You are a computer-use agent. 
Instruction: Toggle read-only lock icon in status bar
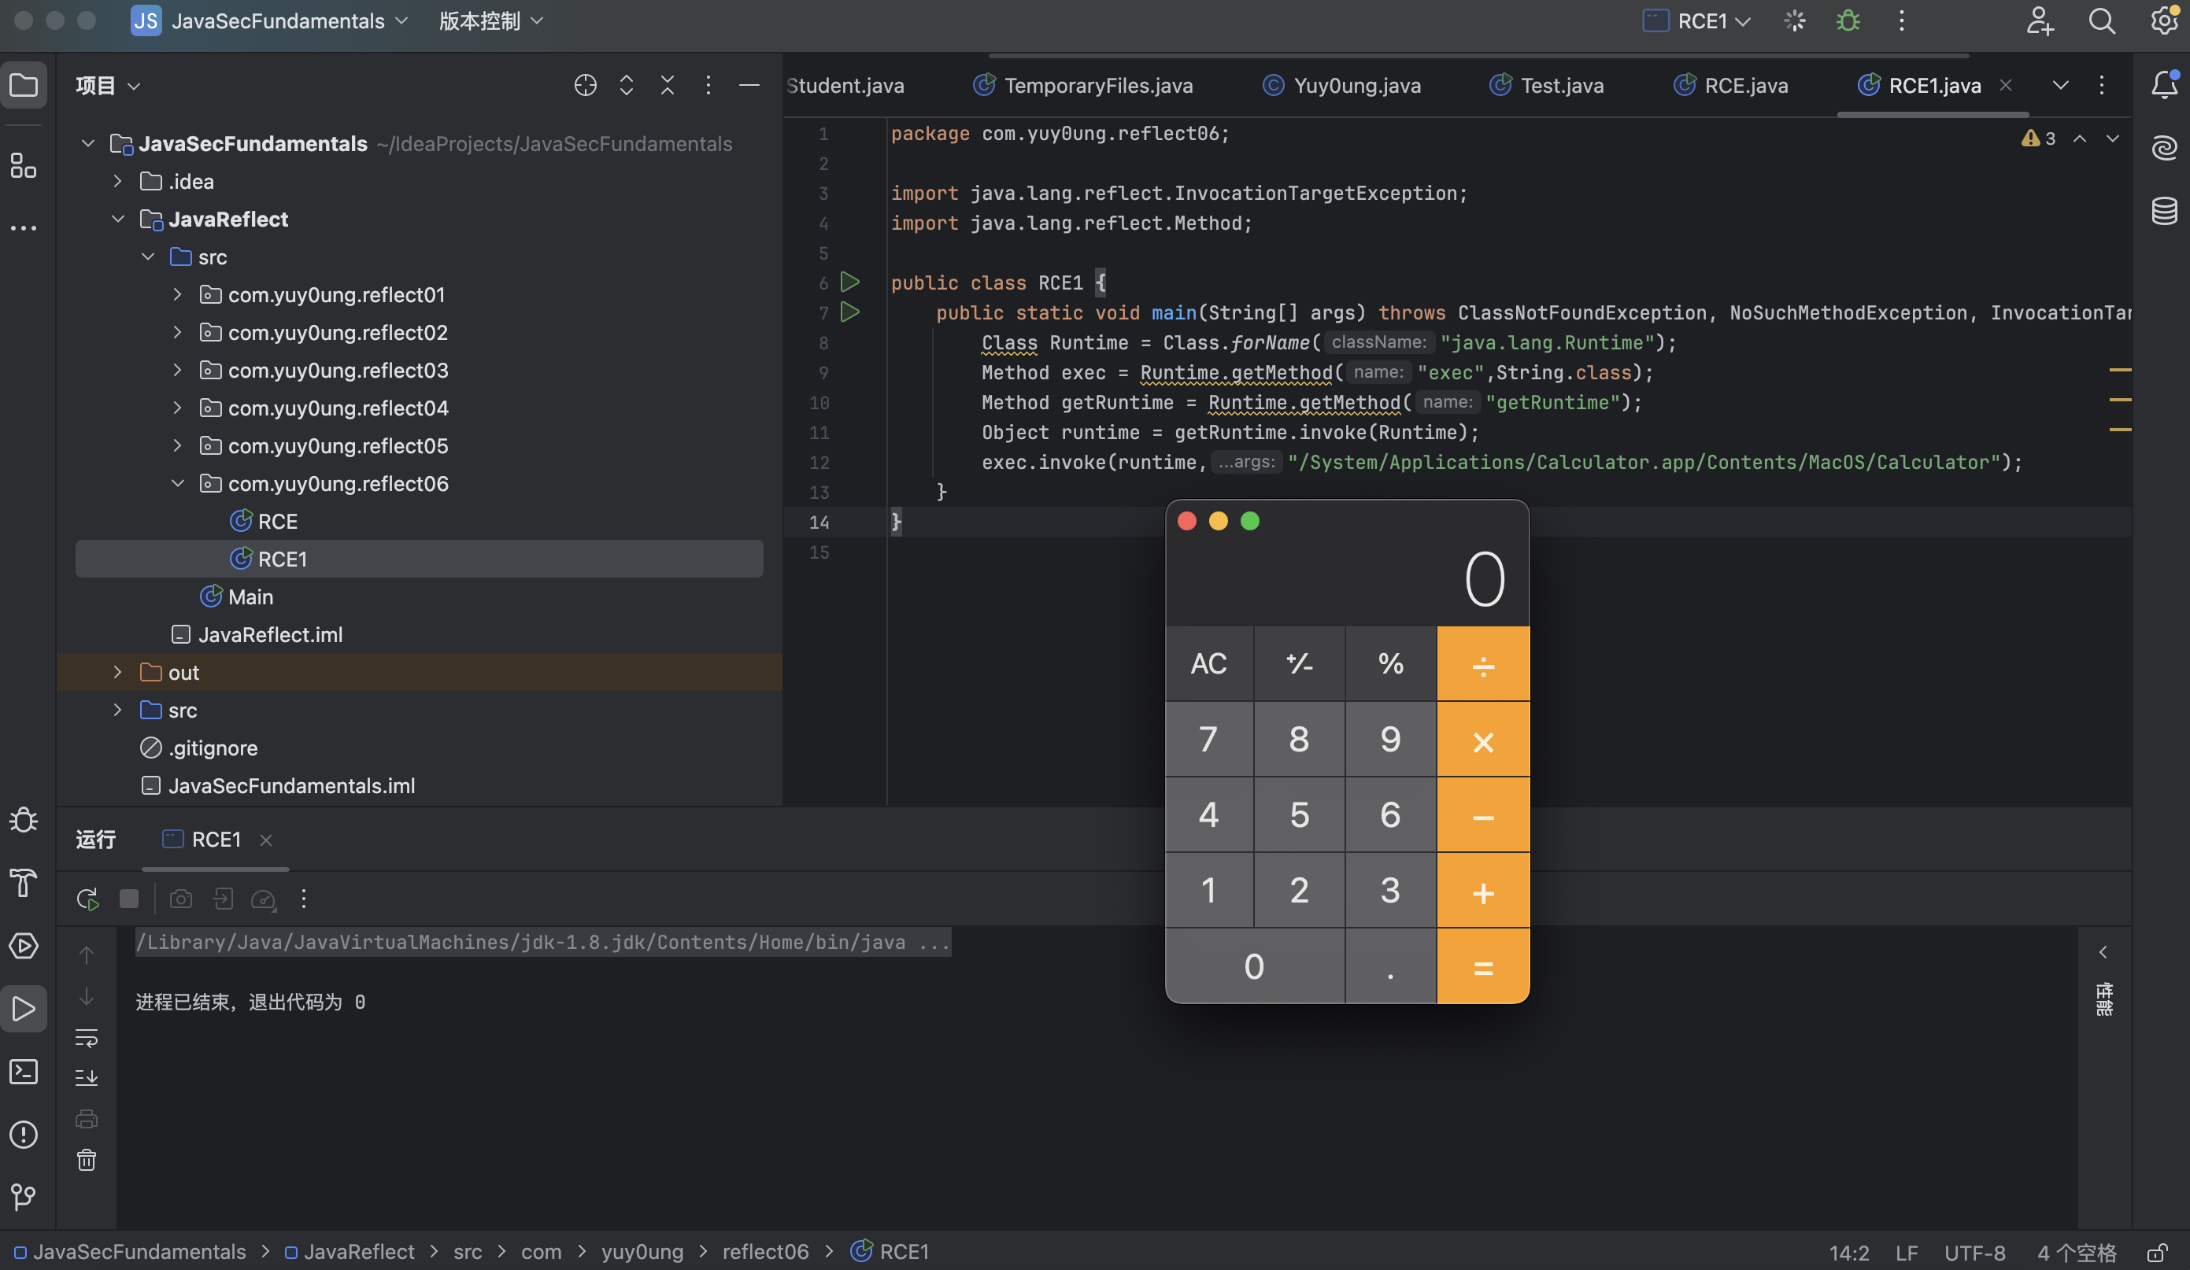click(x=2157, y=1252)
